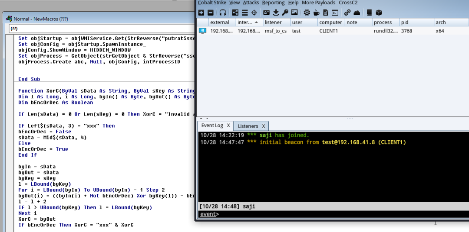Image resolution: width=469 pixels, height=232 pixels.
Task: Sort sessions by external column header
Action: pos(222,23)
